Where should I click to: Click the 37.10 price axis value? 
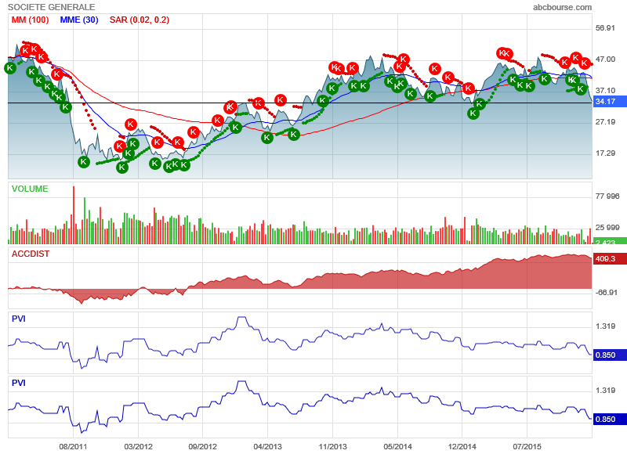[605, 91]
